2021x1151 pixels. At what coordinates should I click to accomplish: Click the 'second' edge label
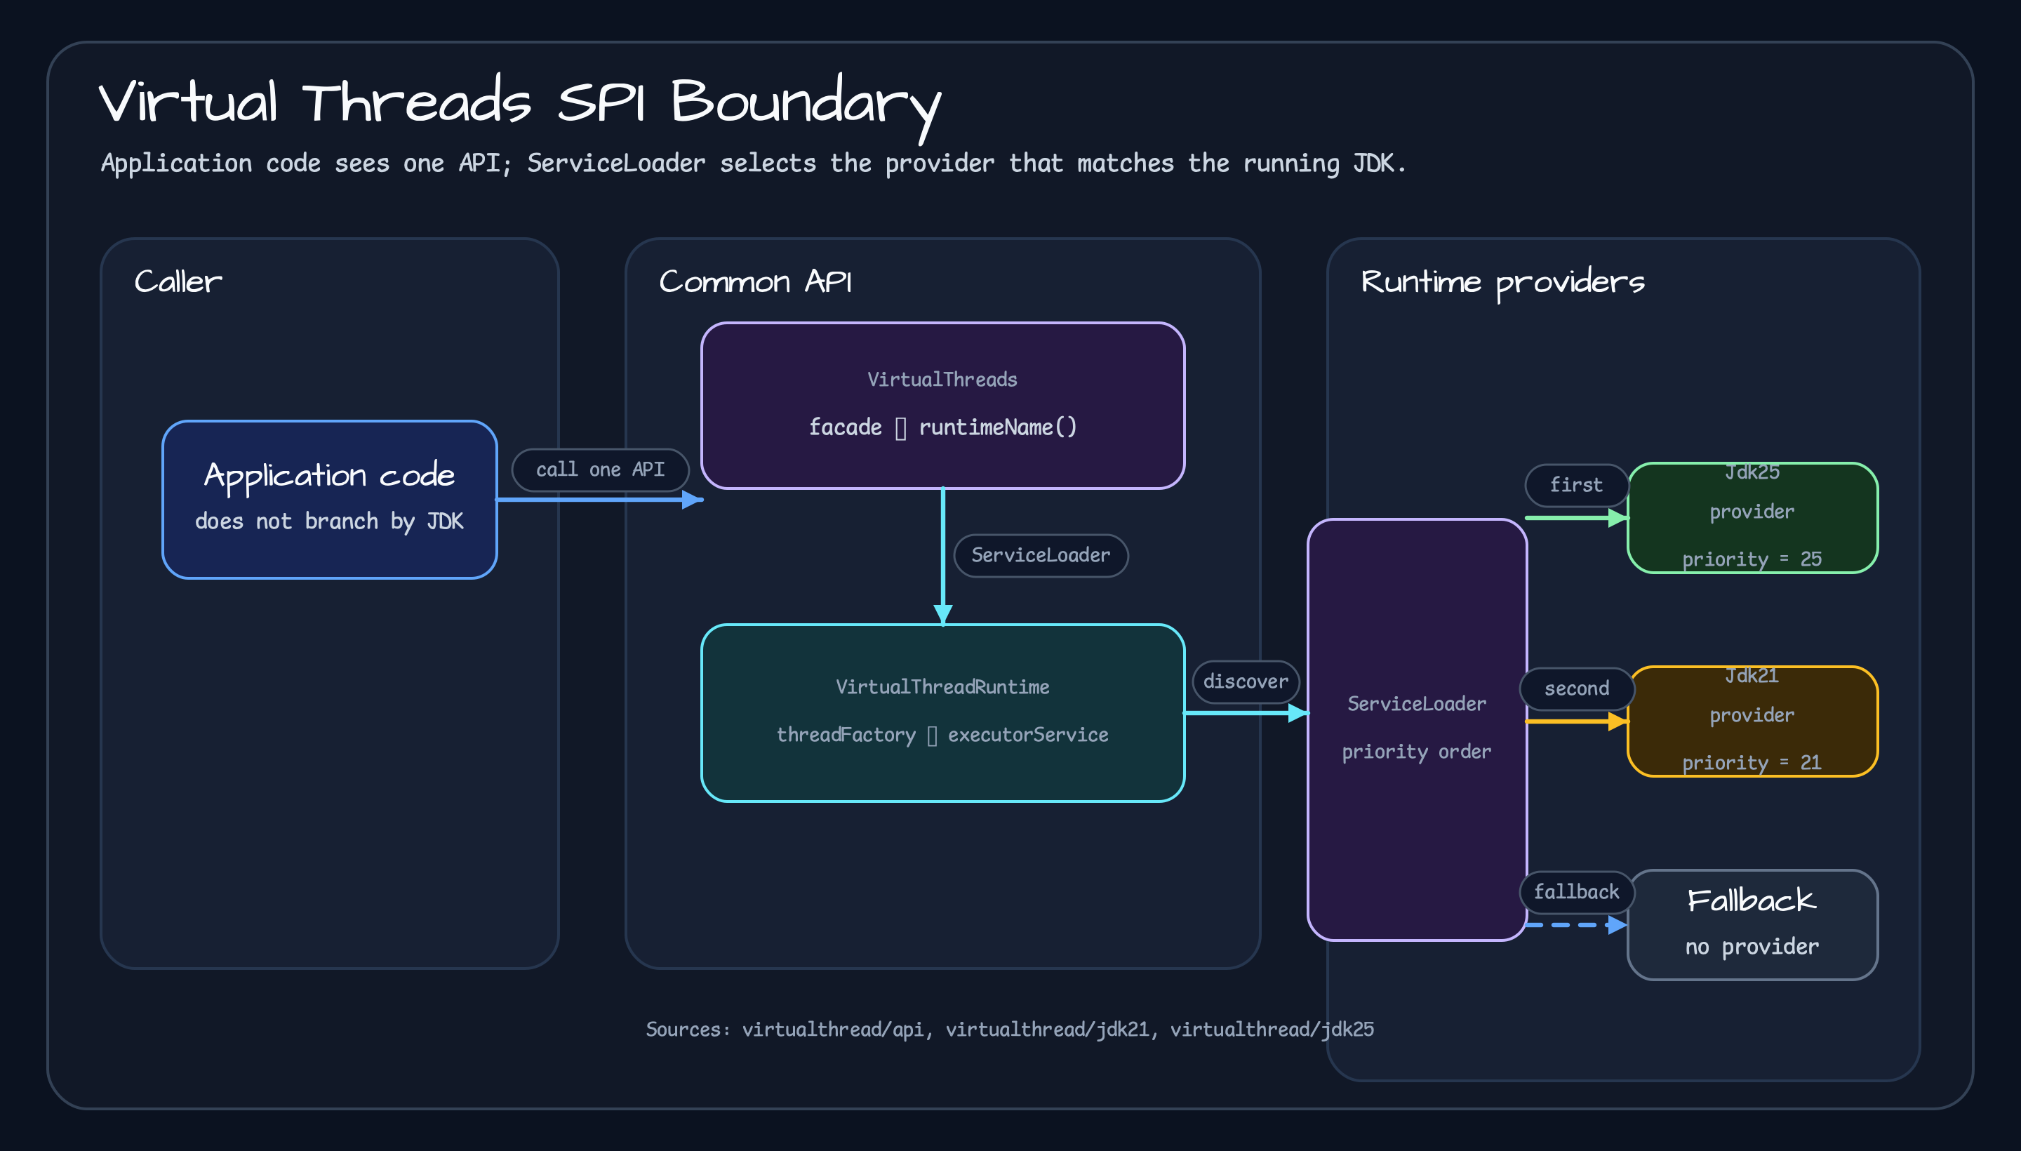[1577, 688]
